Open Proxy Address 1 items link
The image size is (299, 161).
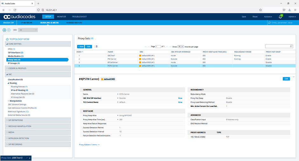click(89, 145)
